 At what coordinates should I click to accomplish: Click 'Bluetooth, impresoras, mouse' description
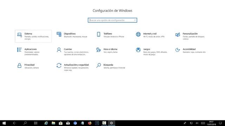click(76, 37)
